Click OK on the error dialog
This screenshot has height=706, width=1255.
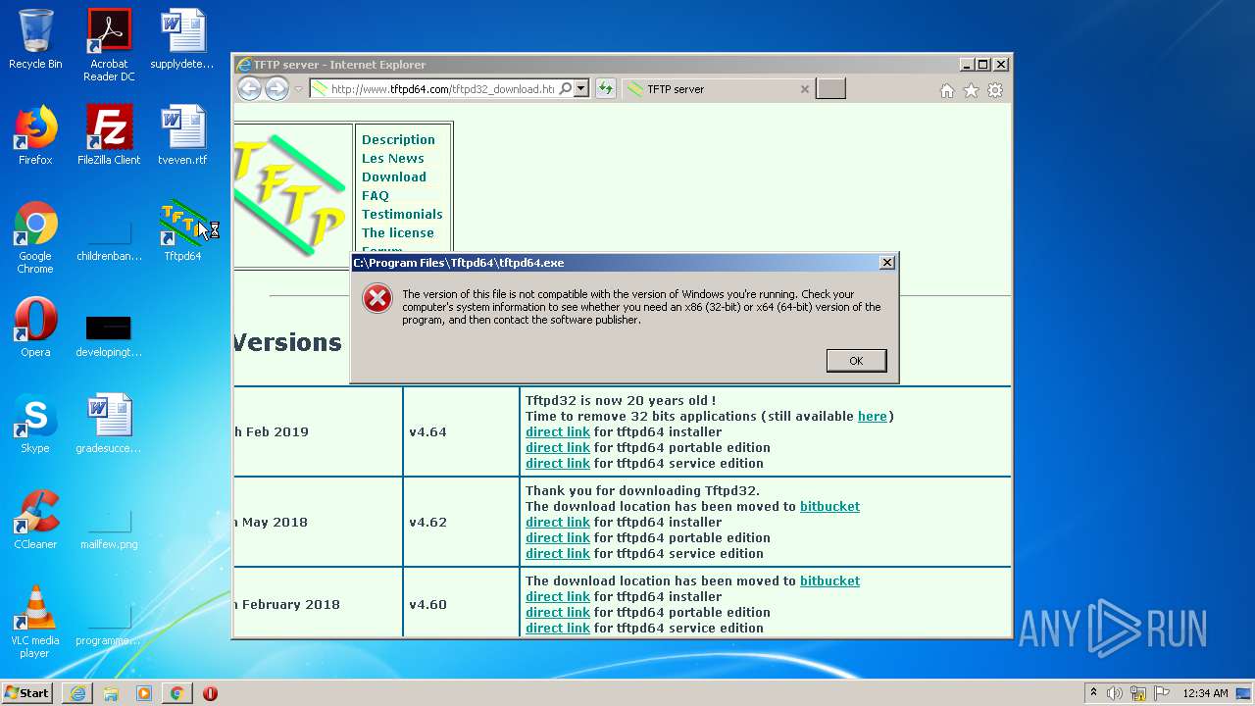pyautogui.click(x=856, y=361)
